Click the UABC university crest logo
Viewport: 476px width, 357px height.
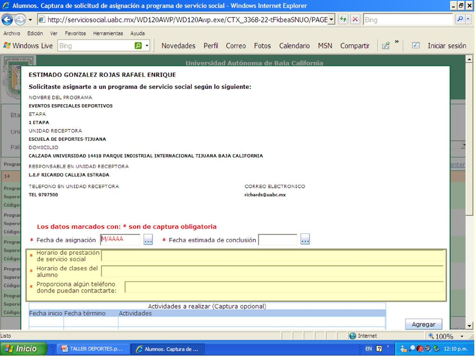tap(12, 78)
